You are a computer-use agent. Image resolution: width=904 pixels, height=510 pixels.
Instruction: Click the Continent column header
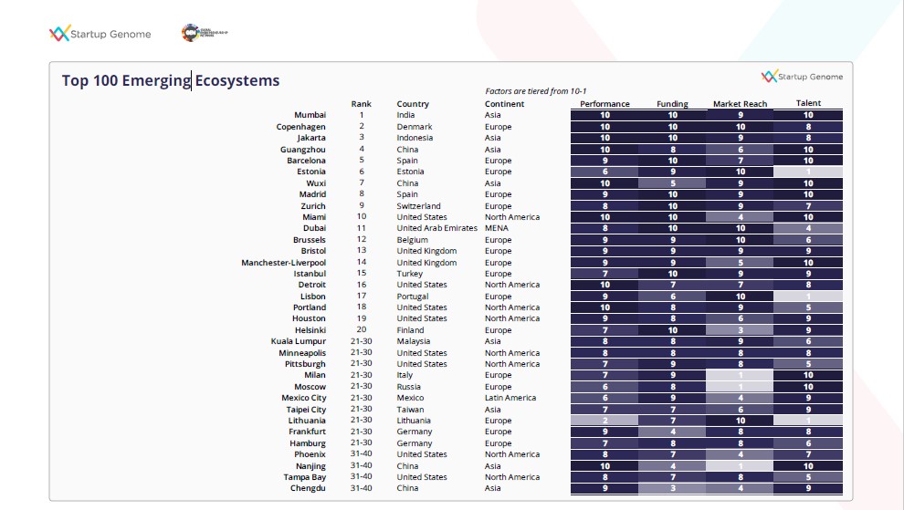504,104
